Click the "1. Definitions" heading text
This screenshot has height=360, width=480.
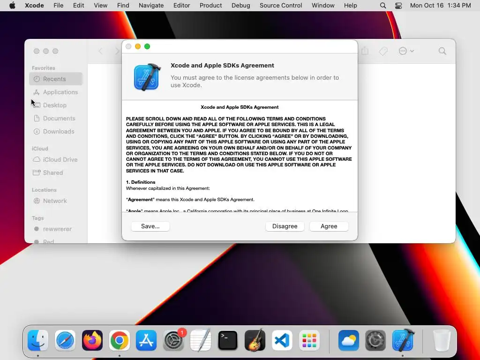click(141, 182)
